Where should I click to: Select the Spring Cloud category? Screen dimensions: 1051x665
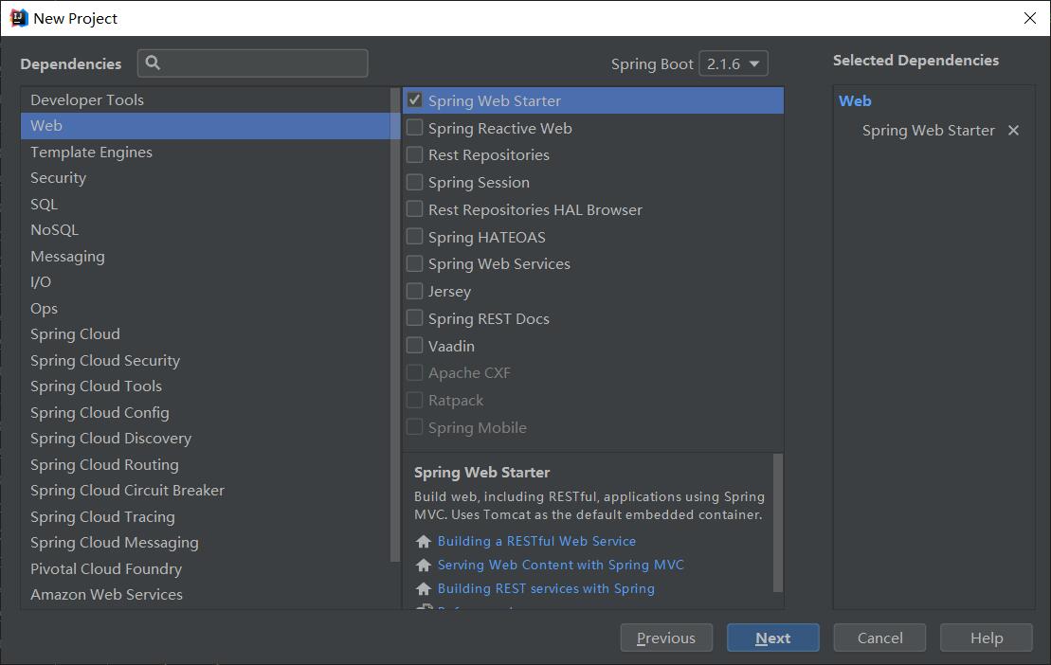(205, 334)
